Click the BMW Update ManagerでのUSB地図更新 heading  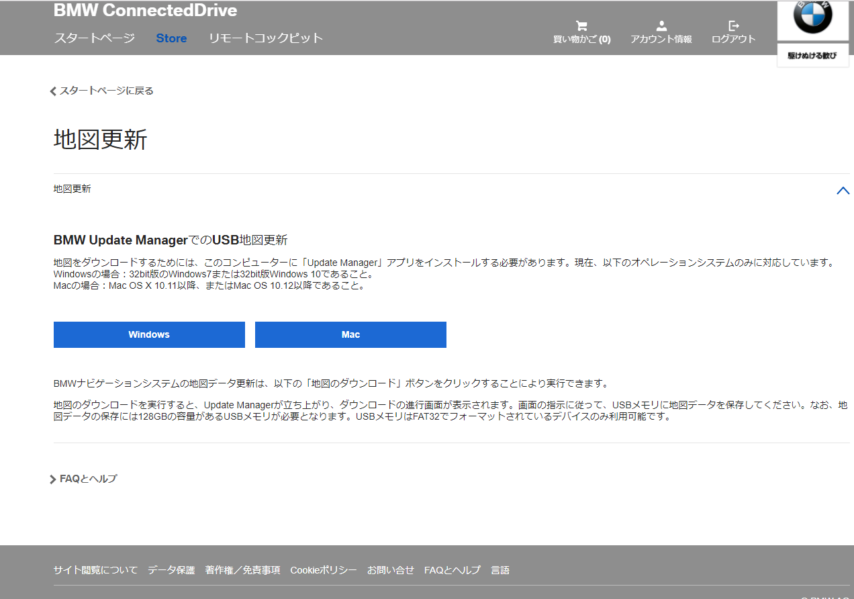tap(171, 240)
